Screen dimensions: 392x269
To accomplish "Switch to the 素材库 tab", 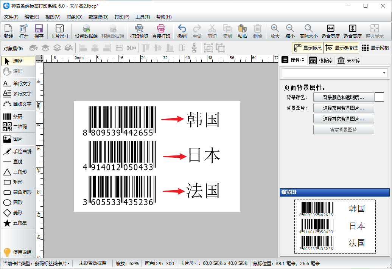I will pos(348,60).
